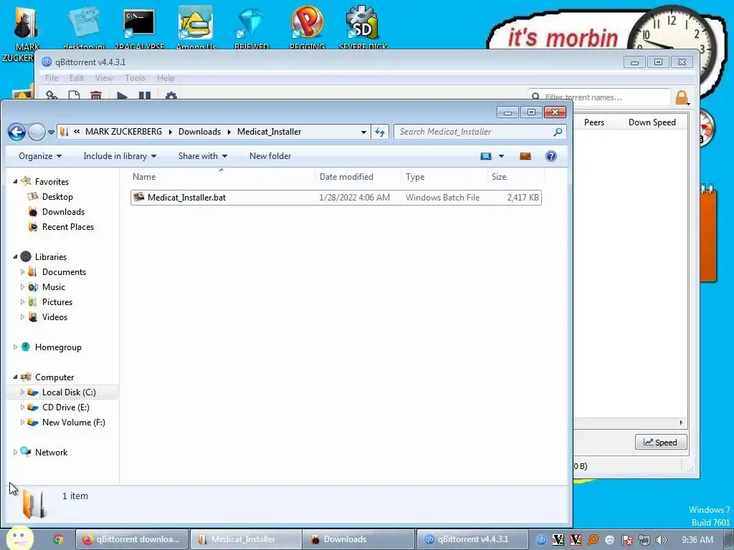The width and height of the screenshot is (734, 550).
Task: Collapse the Libraries tree group
Action: coord(15,257)
